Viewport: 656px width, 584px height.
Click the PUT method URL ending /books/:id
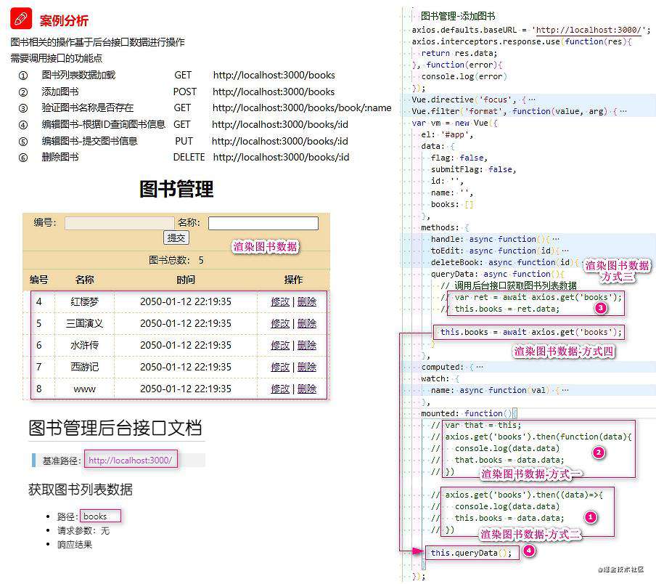280,141
